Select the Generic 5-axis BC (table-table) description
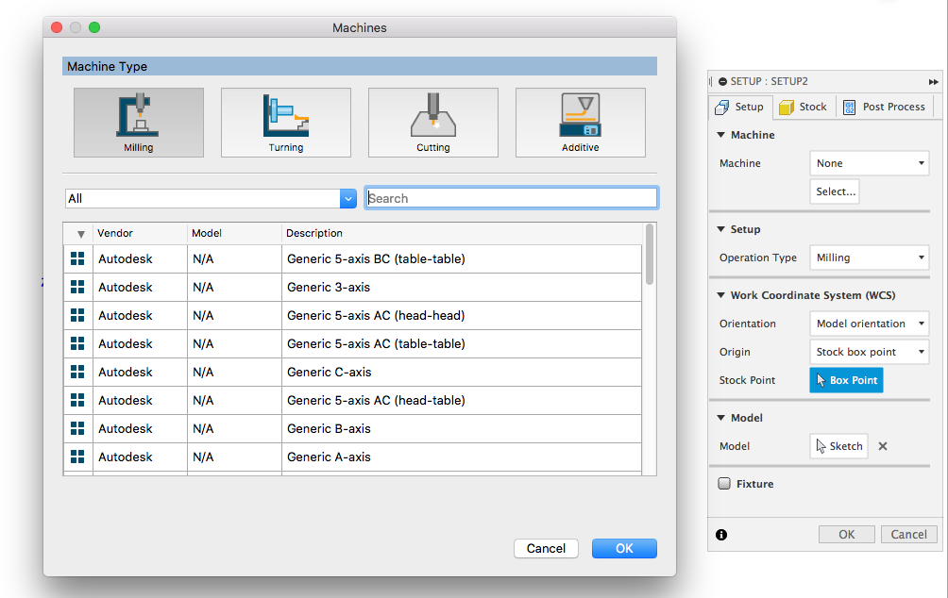The height and width of the screenshot is (598, 948). [x=376, y=258]
